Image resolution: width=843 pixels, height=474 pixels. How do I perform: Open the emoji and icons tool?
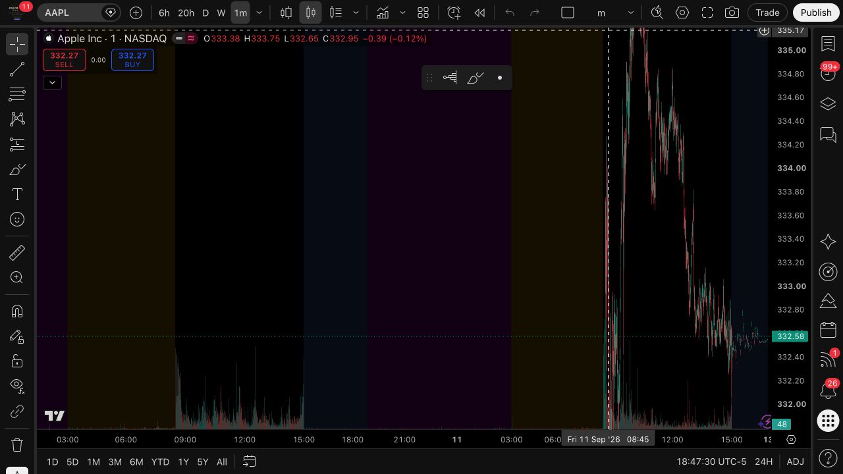[x=17, y=219]
